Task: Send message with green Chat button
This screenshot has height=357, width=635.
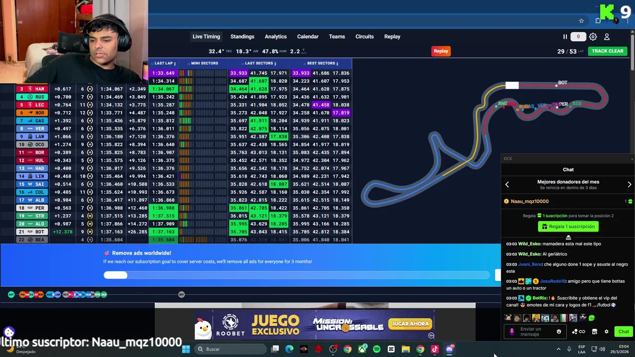Action: 624,332
